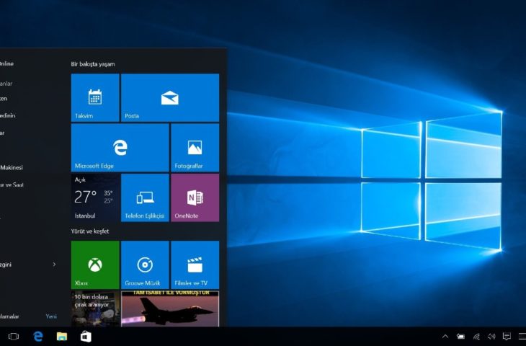Open the Store from the taskbar
Screen dimensions: 526x346
pyautogui.click(x=86, y=336)
